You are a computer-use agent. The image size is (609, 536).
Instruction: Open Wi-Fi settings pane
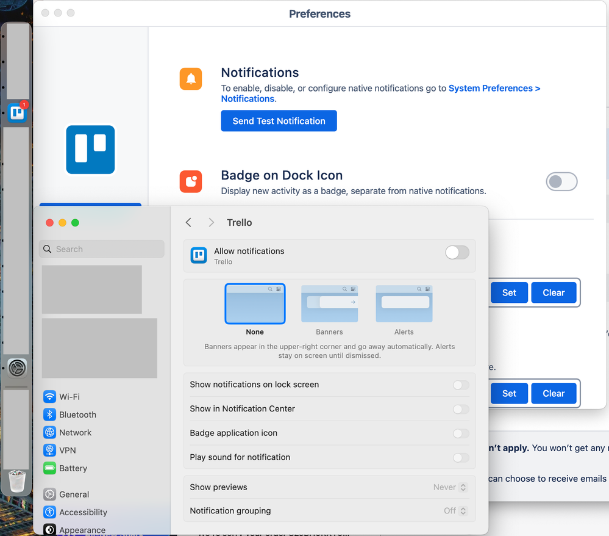[x=69, y=397]
